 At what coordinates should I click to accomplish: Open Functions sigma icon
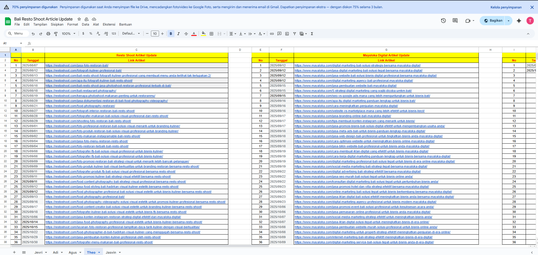312,34
